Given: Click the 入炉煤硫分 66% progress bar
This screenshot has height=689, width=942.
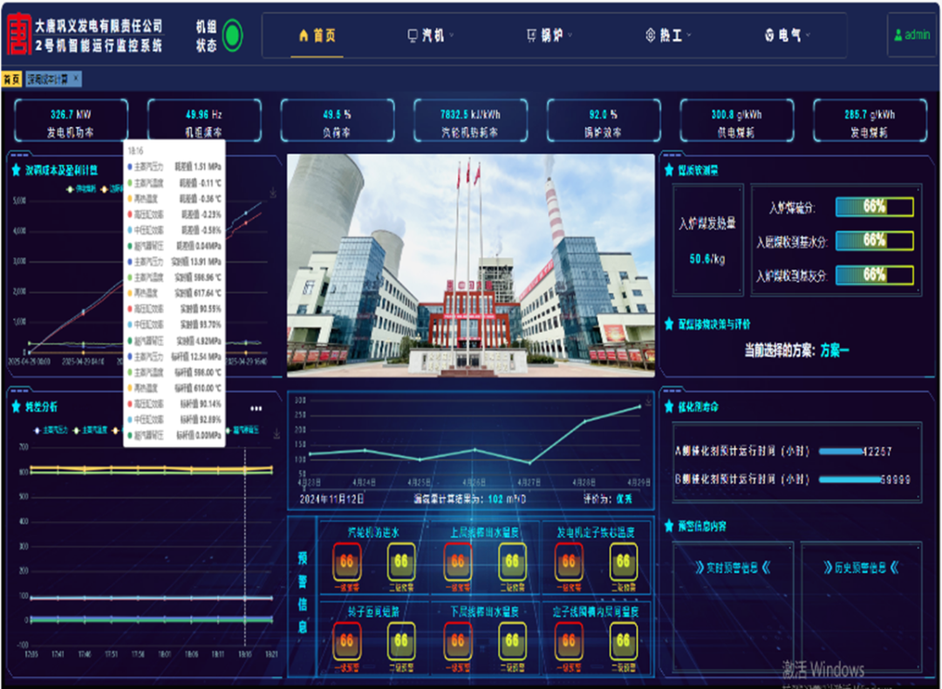Looking at the screenshot, I should tap(874, 207).
